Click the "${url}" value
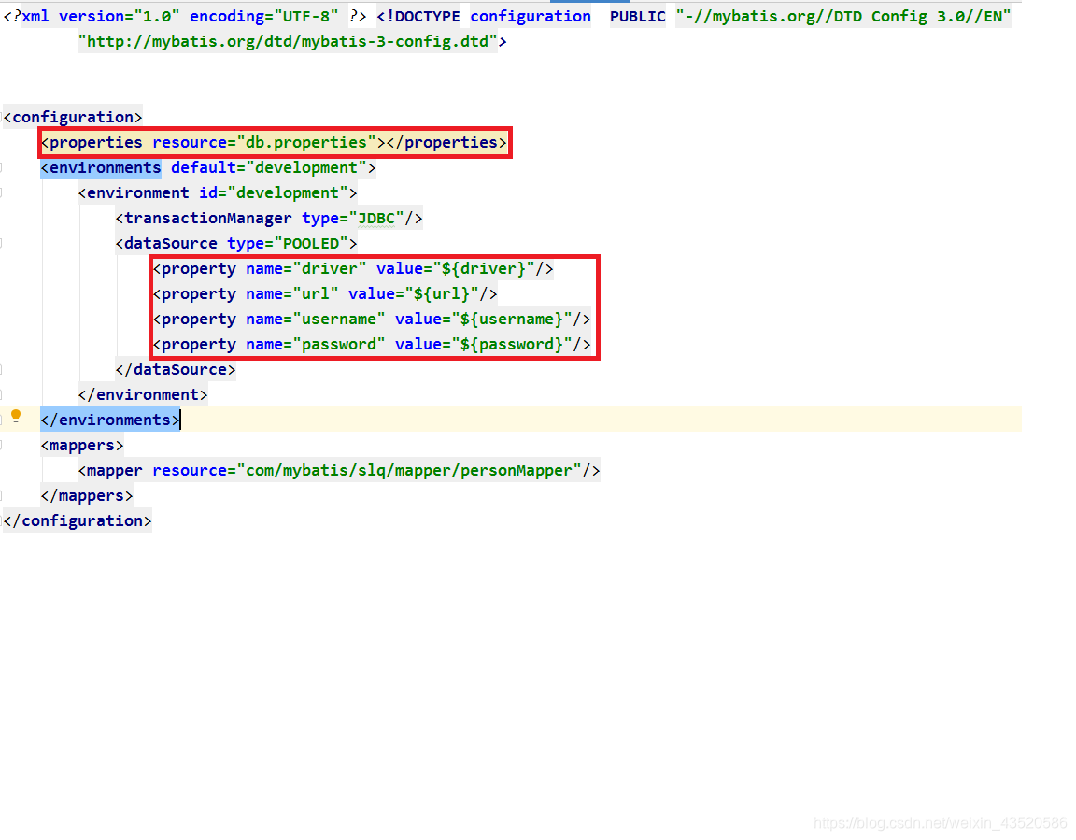The image size is (1076, 840). pos(442,294)
